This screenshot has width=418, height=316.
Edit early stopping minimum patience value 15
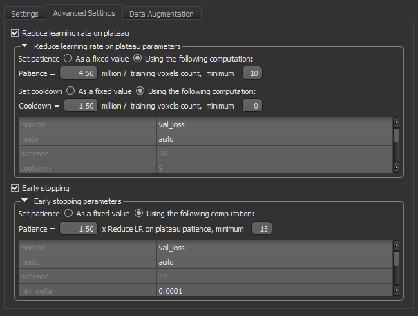tap(262, 228)
